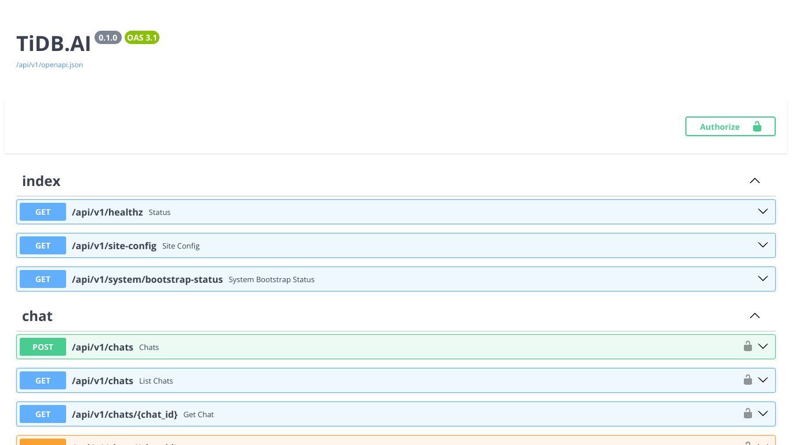Collapse the chat section chevron
This screenshot has height=445, width=792.
[754, 316]
